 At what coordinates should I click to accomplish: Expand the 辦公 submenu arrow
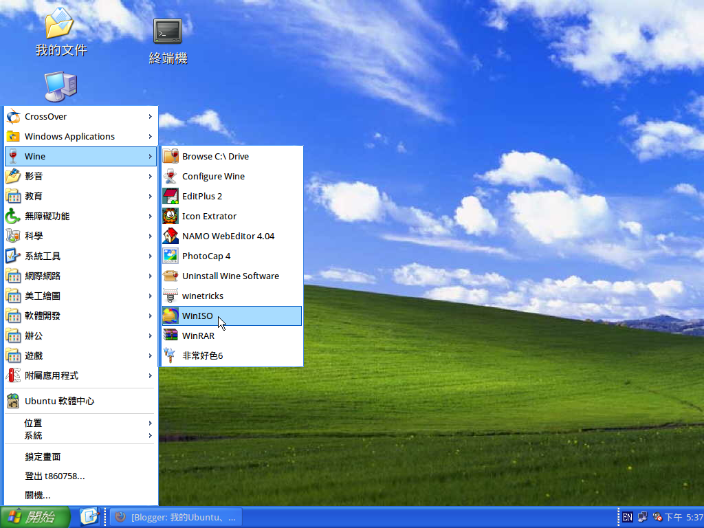151,335
